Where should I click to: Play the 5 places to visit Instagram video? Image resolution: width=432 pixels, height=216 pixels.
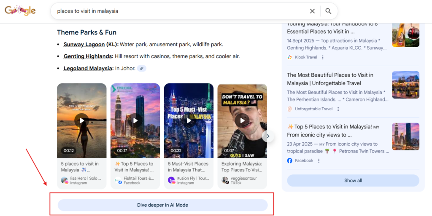pos(81,120)
